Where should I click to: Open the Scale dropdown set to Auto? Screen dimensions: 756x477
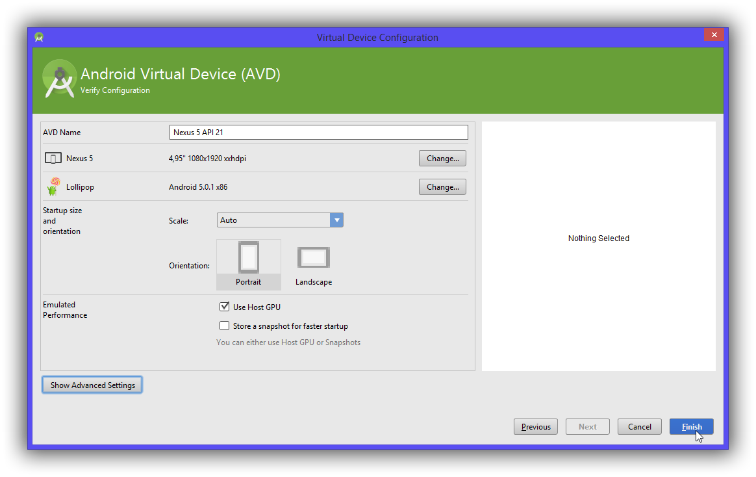(280, 220)
